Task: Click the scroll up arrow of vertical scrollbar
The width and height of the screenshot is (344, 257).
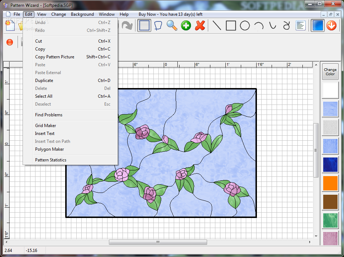Action: pos(316,65)
